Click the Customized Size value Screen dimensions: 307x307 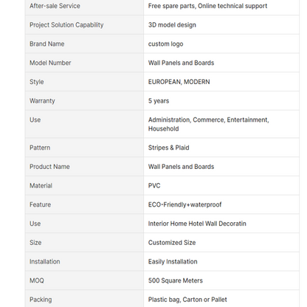point(172,243)
